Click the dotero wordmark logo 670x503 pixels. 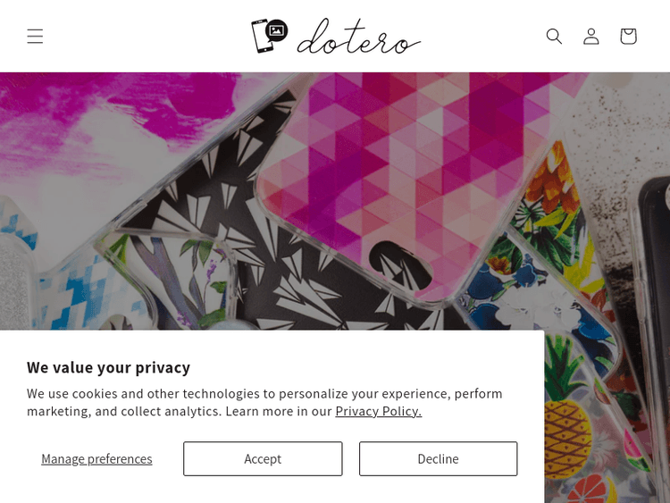358,38
